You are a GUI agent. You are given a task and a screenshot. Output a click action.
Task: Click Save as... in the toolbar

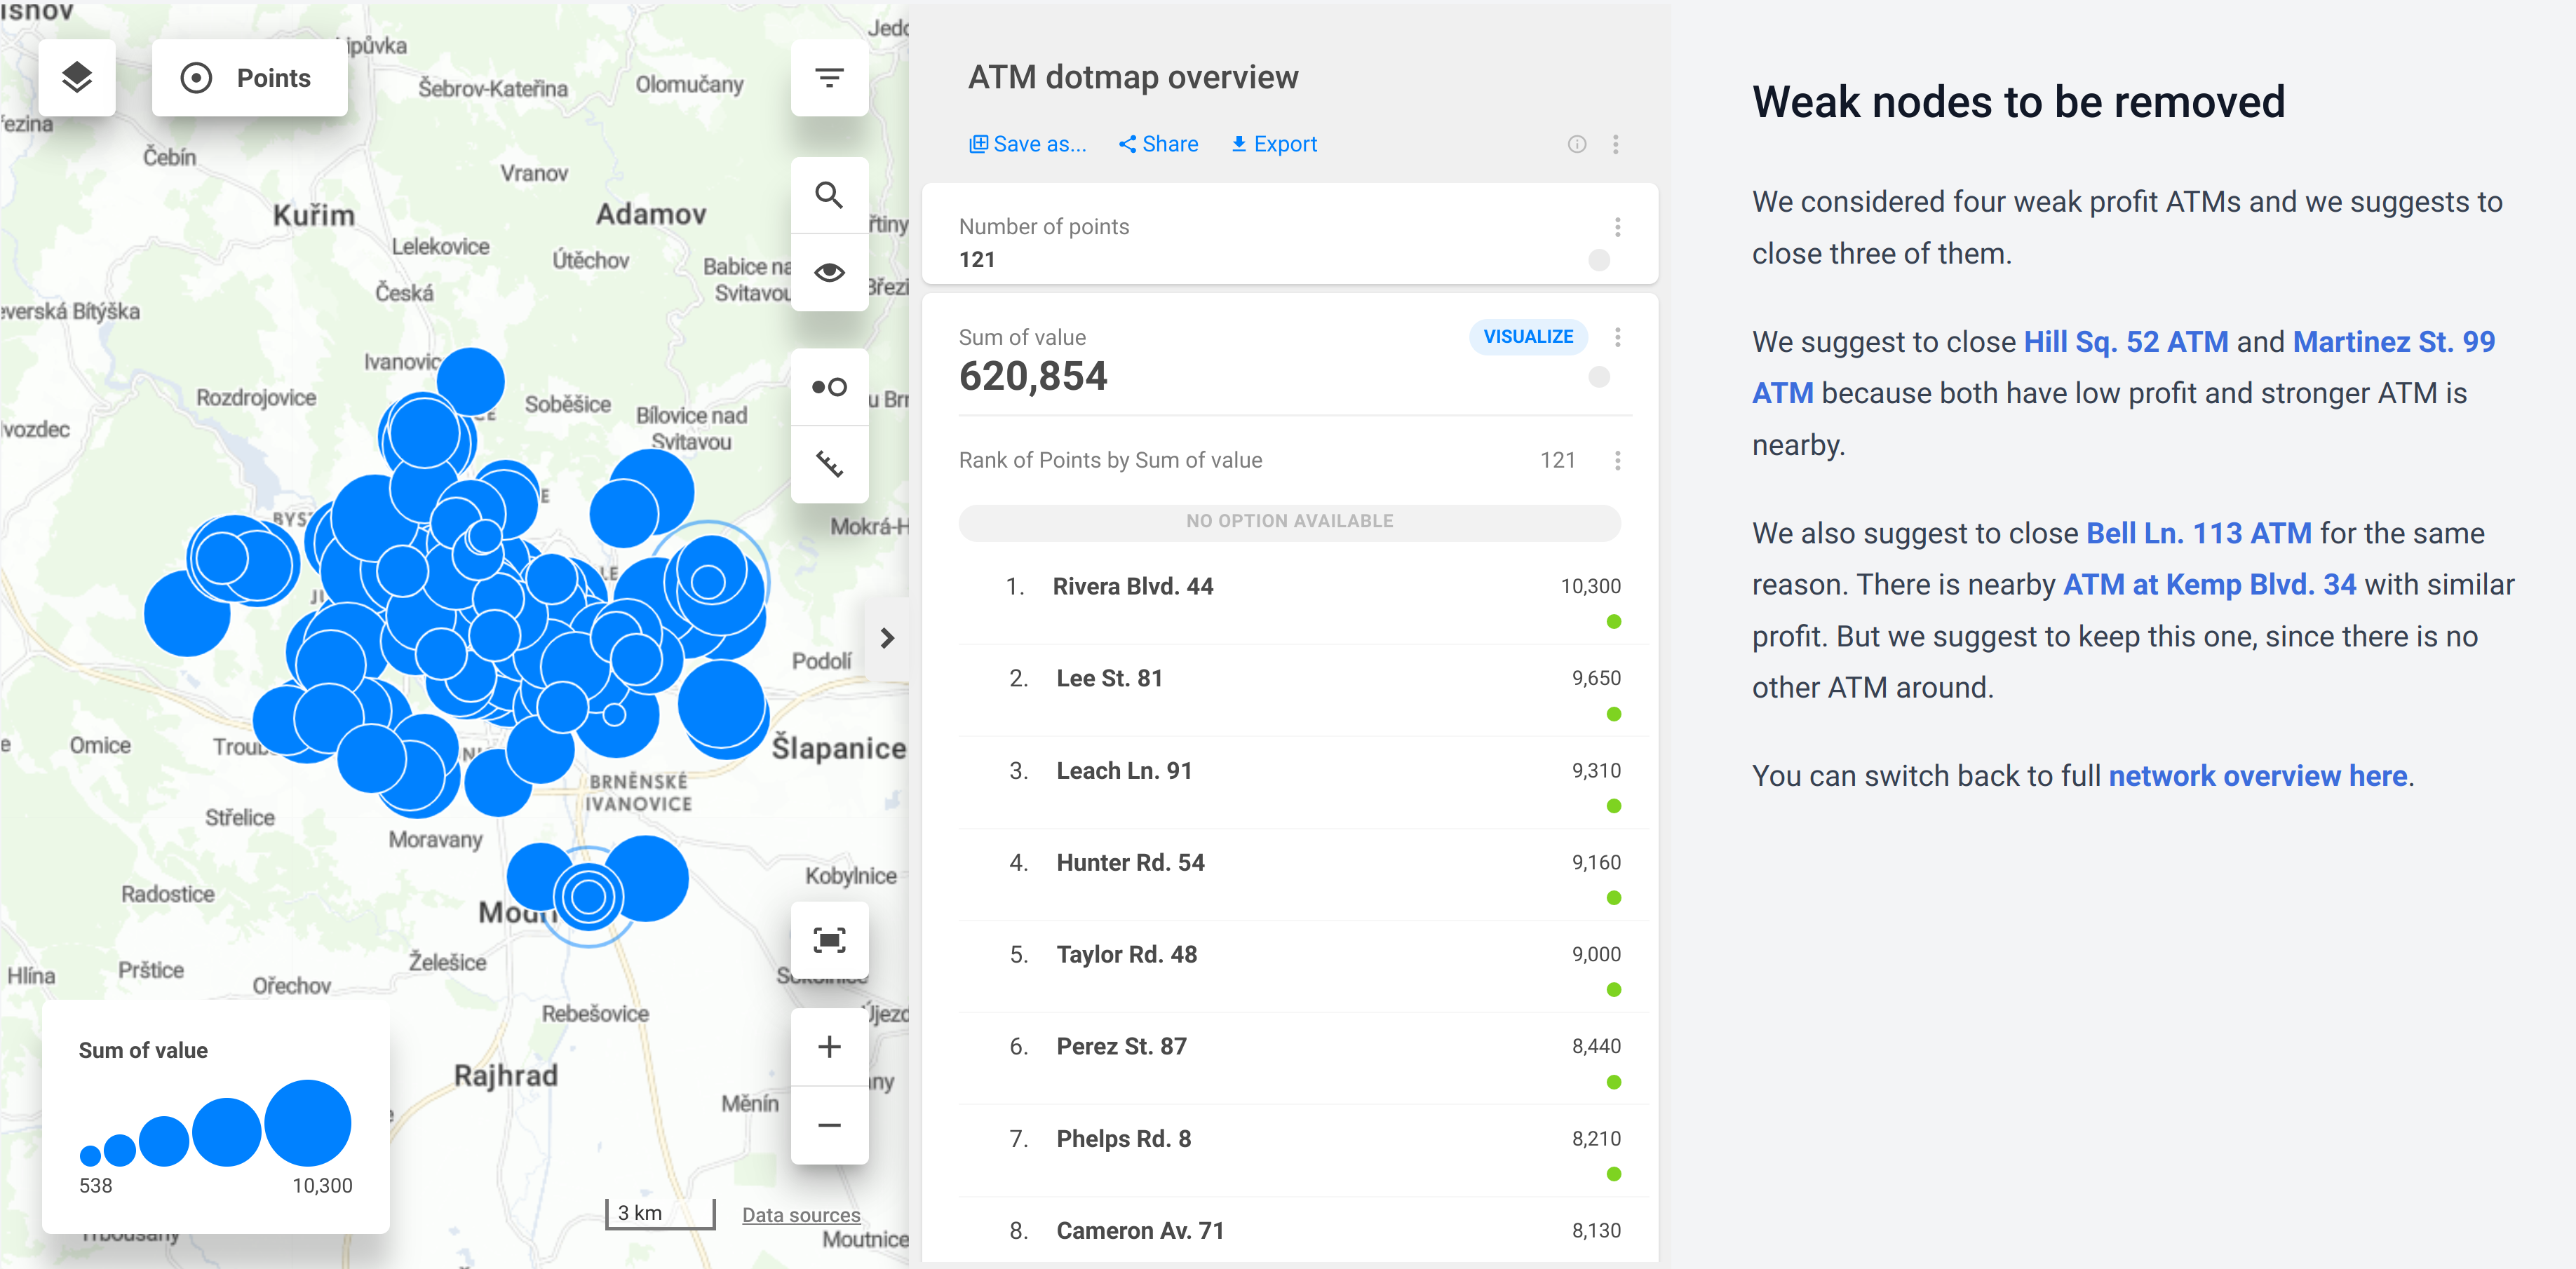(x=1027, y=144)
